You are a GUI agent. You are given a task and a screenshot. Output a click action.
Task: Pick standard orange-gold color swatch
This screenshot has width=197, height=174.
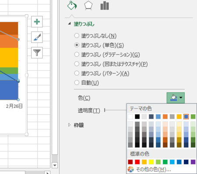coord(144,162)
